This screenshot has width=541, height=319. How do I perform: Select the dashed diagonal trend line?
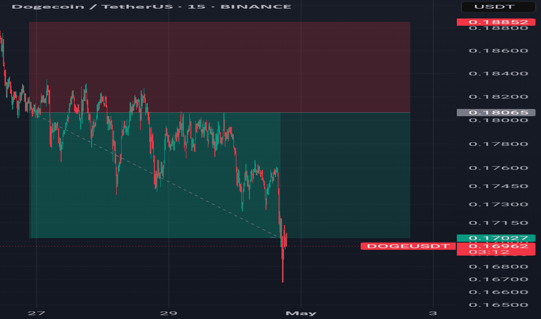point(158,176)
